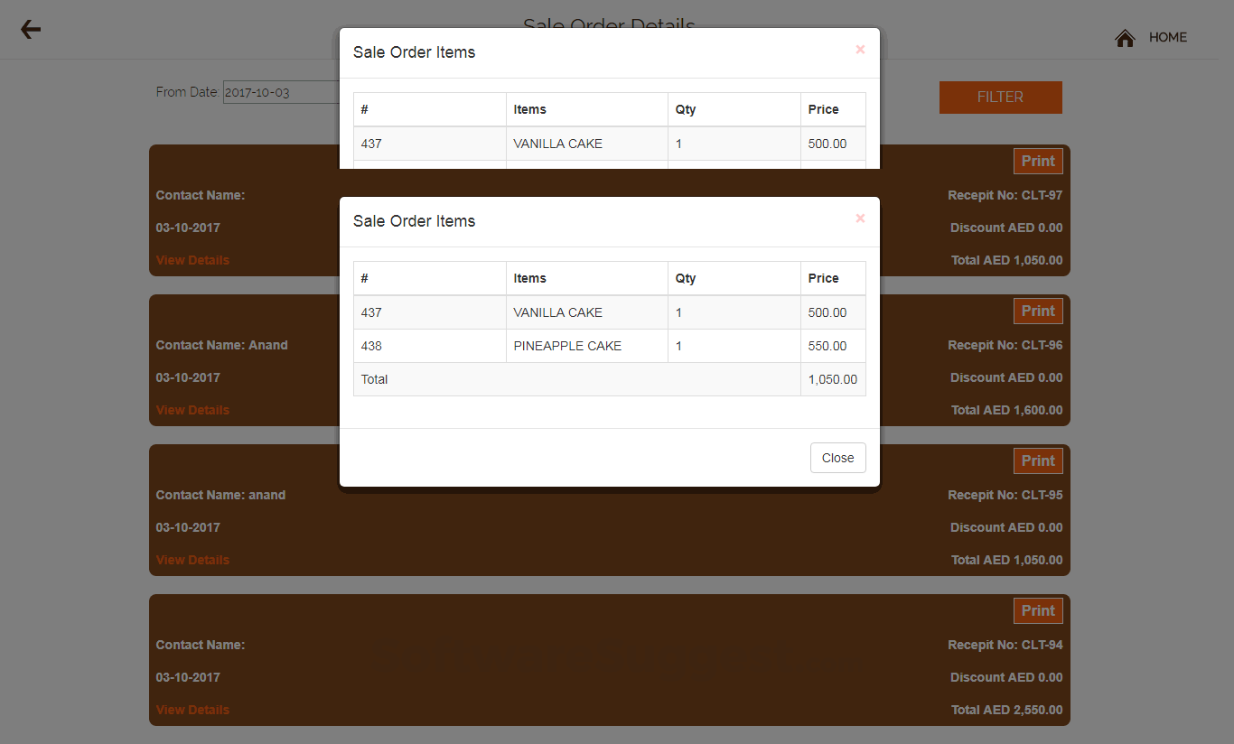This screenshot has height=744, width=1234.
Task: Click the Qty column header in the table
Action: tap(685, 278)
